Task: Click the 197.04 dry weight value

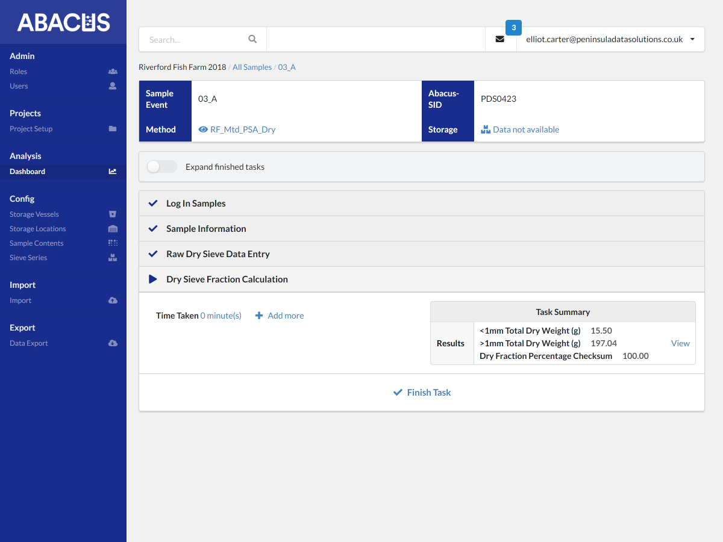Action: 604,343
